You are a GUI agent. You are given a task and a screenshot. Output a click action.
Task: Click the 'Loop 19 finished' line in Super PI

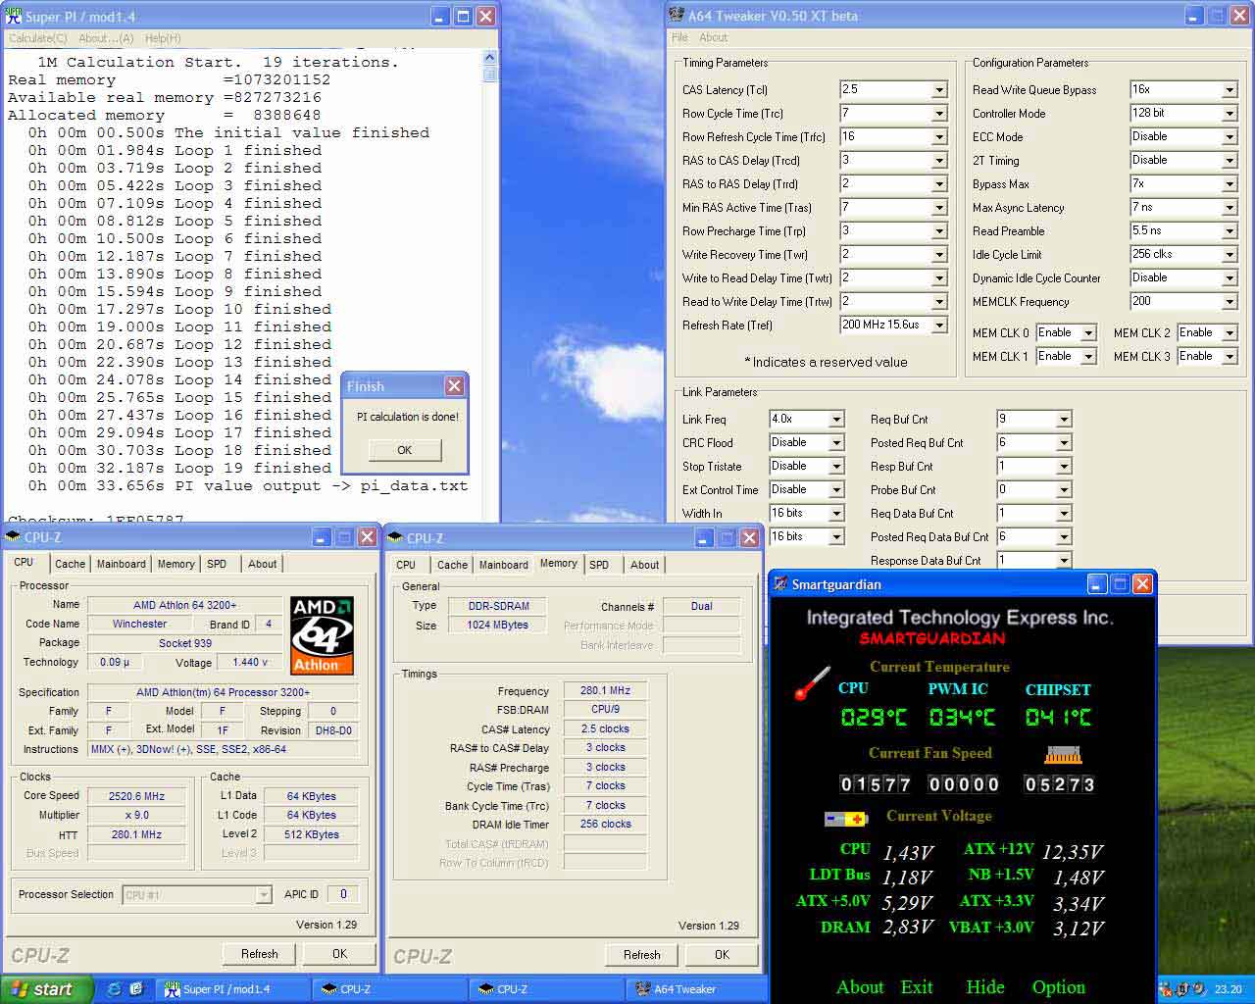point(179,468)
